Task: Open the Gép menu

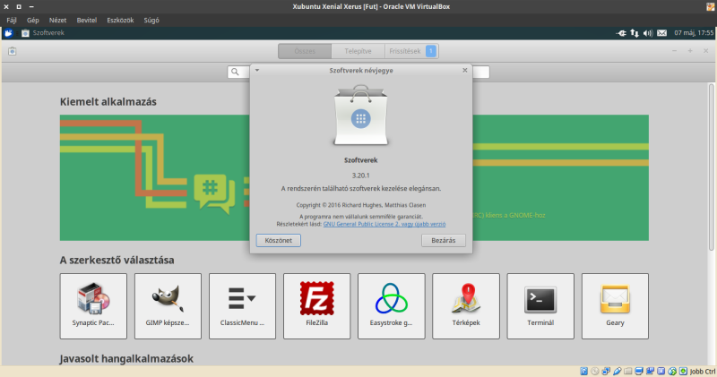Action: [x=32, y=20]
